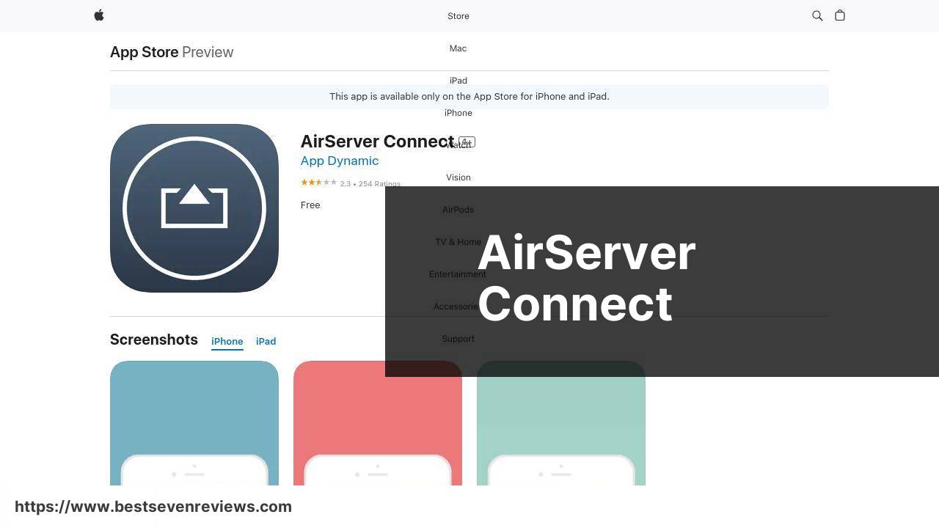939x528 pixels.
Task: Click the Apple logo icon
Action: [x=99, y=15]
